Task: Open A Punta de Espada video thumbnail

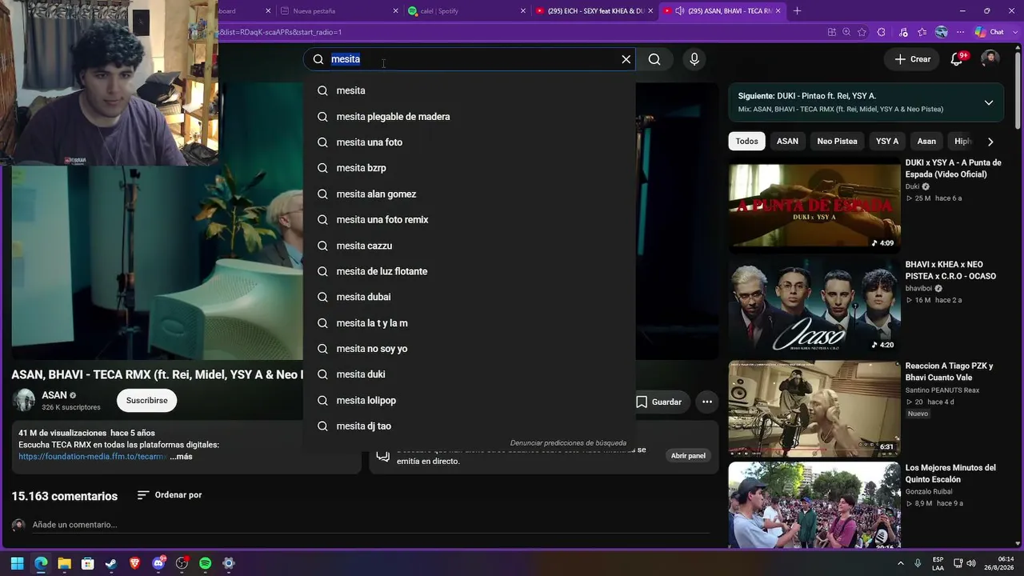Action: (x=814, y=206)
